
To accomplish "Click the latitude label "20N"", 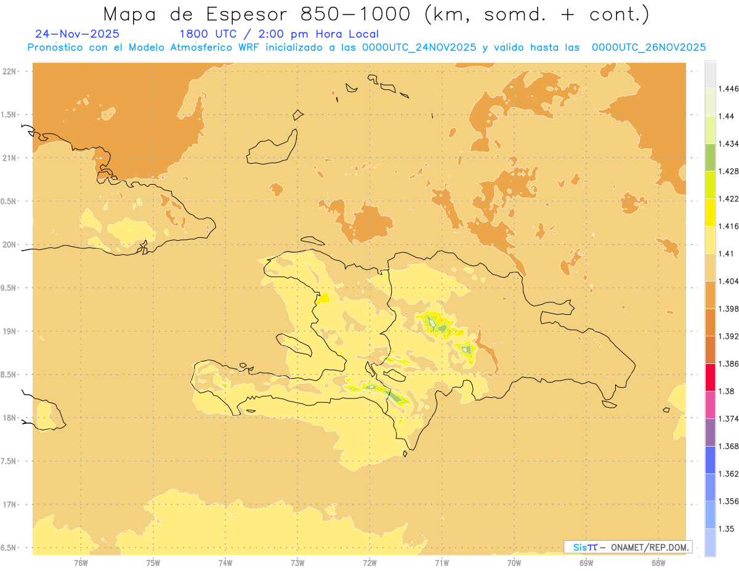I will (x=9, y=245).
